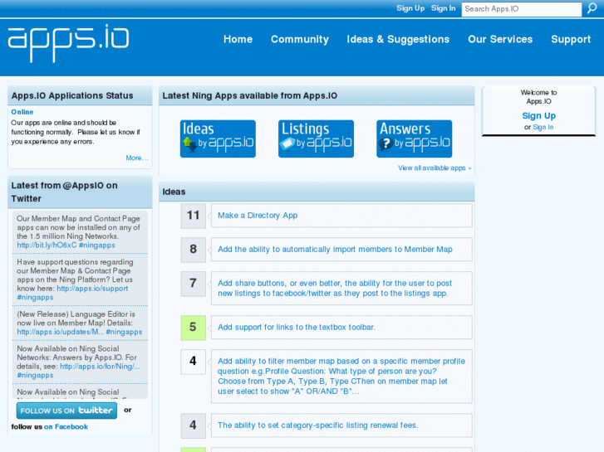
Task: Focus the Search Apps.IO field
Action: tap(522, 9)
